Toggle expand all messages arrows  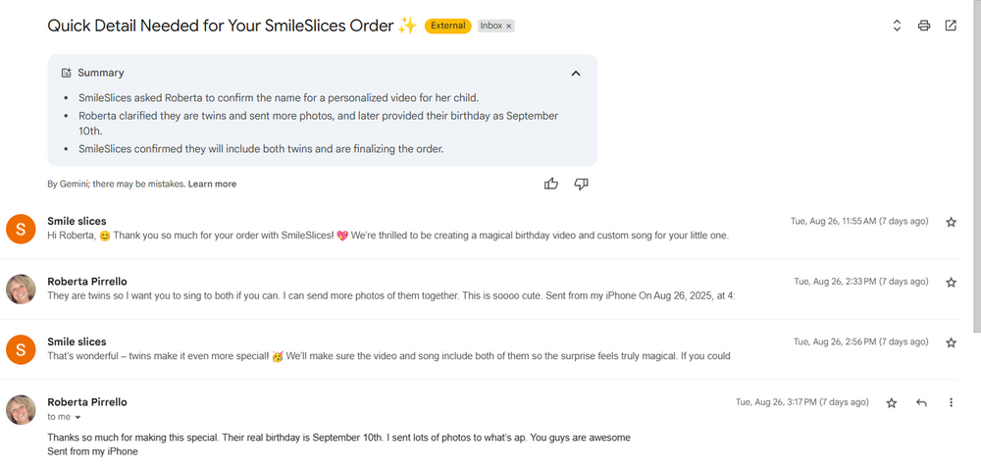tap(897, 26)
